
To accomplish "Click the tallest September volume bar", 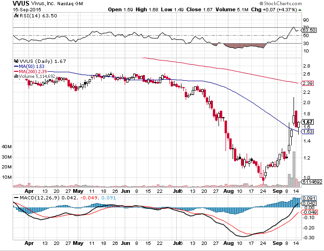I will [294, 170].
